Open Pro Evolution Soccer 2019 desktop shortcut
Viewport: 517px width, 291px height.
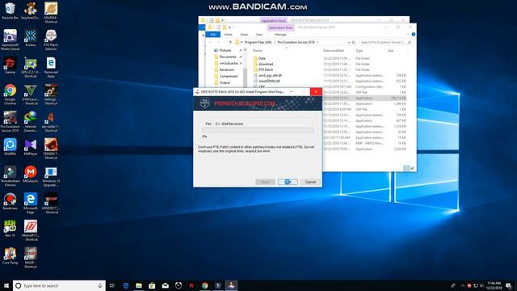point(10,122)
